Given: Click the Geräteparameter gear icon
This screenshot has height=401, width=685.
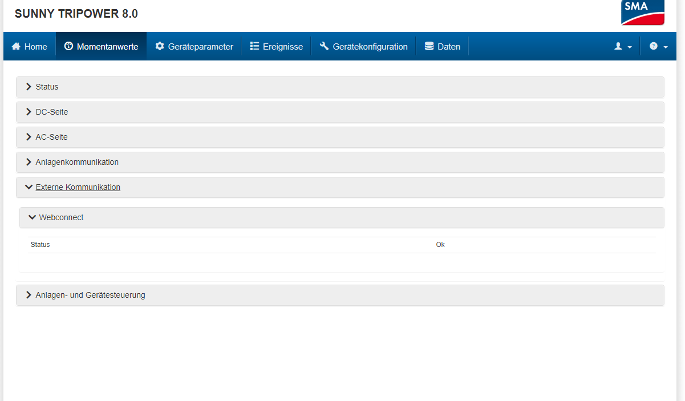Looking at the screenshot, I should coord(160,46).
